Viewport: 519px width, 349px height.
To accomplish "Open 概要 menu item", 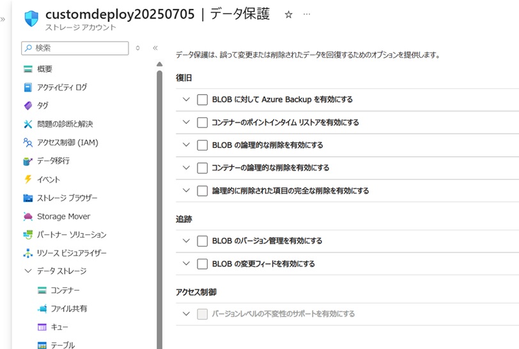I will pos(45,69).
